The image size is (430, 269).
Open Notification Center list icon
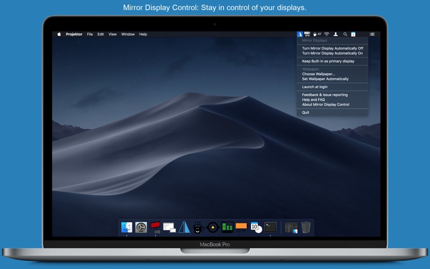pyautogui.click(x=372, y=34)
